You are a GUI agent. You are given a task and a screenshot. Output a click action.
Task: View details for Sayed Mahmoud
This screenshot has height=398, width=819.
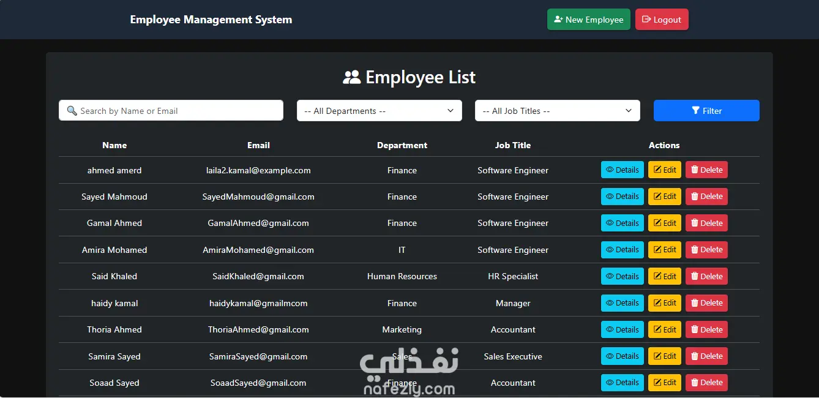[x=623, y=197]
